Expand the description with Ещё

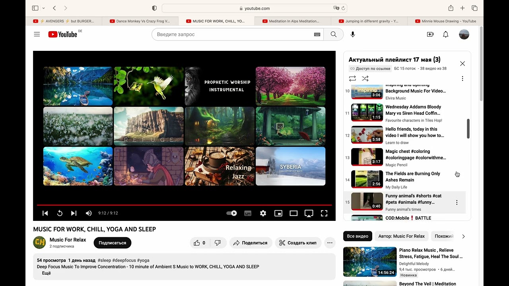pos(47,273)
